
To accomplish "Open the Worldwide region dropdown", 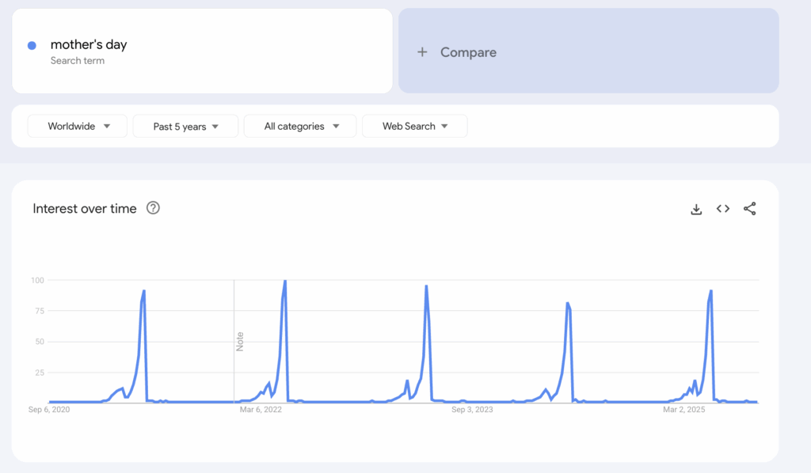I will coord(78,126).
